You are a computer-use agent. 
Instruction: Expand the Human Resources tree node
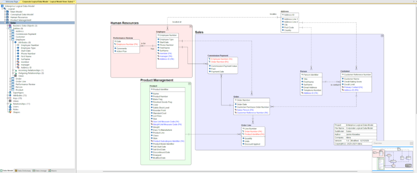(x=5, y=17)
